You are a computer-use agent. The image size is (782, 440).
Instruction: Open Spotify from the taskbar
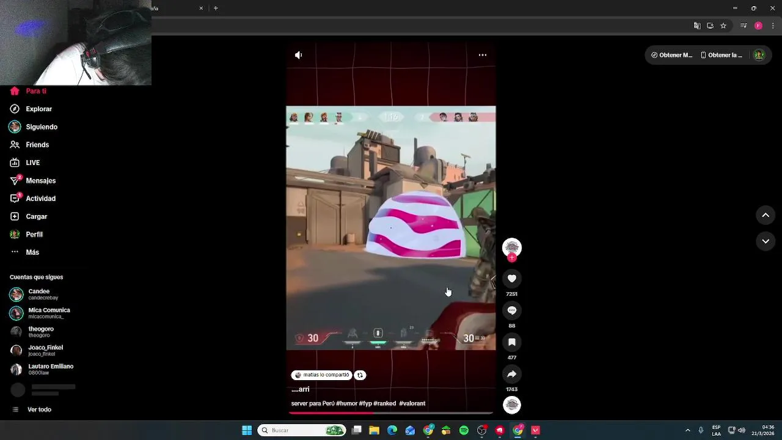point(464,430)
